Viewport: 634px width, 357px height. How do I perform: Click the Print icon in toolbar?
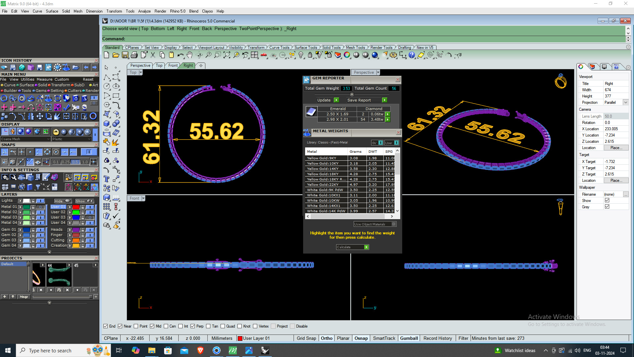[134, 55]
